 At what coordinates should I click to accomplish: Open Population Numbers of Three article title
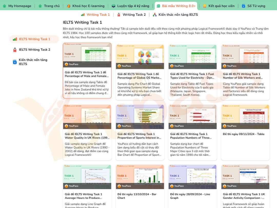191,136
